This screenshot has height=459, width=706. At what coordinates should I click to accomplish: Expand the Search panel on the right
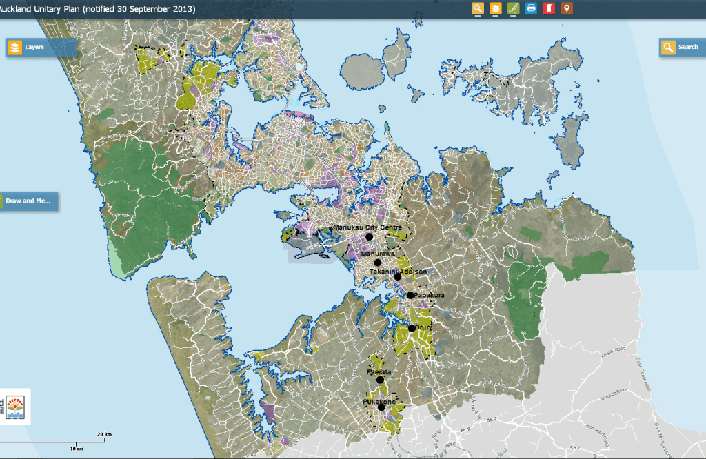tap(680, 48)
